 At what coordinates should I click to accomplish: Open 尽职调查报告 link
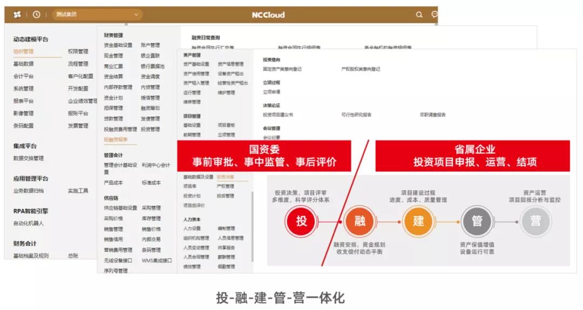(433, 114)
